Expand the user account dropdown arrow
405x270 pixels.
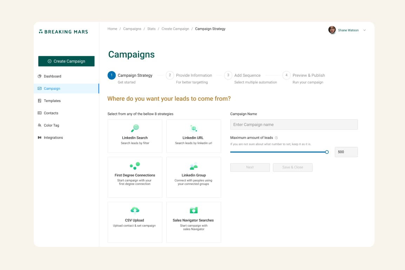(364, 31)
